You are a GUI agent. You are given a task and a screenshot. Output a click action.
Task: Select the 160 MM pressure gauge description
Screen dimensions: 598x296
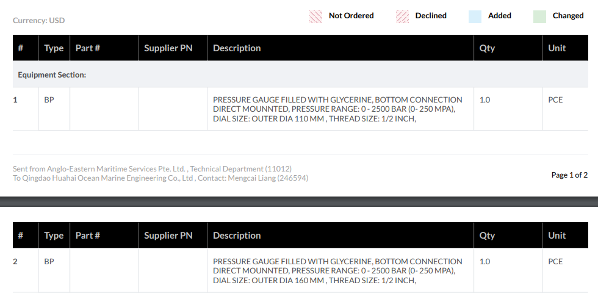tap(337, 271)
